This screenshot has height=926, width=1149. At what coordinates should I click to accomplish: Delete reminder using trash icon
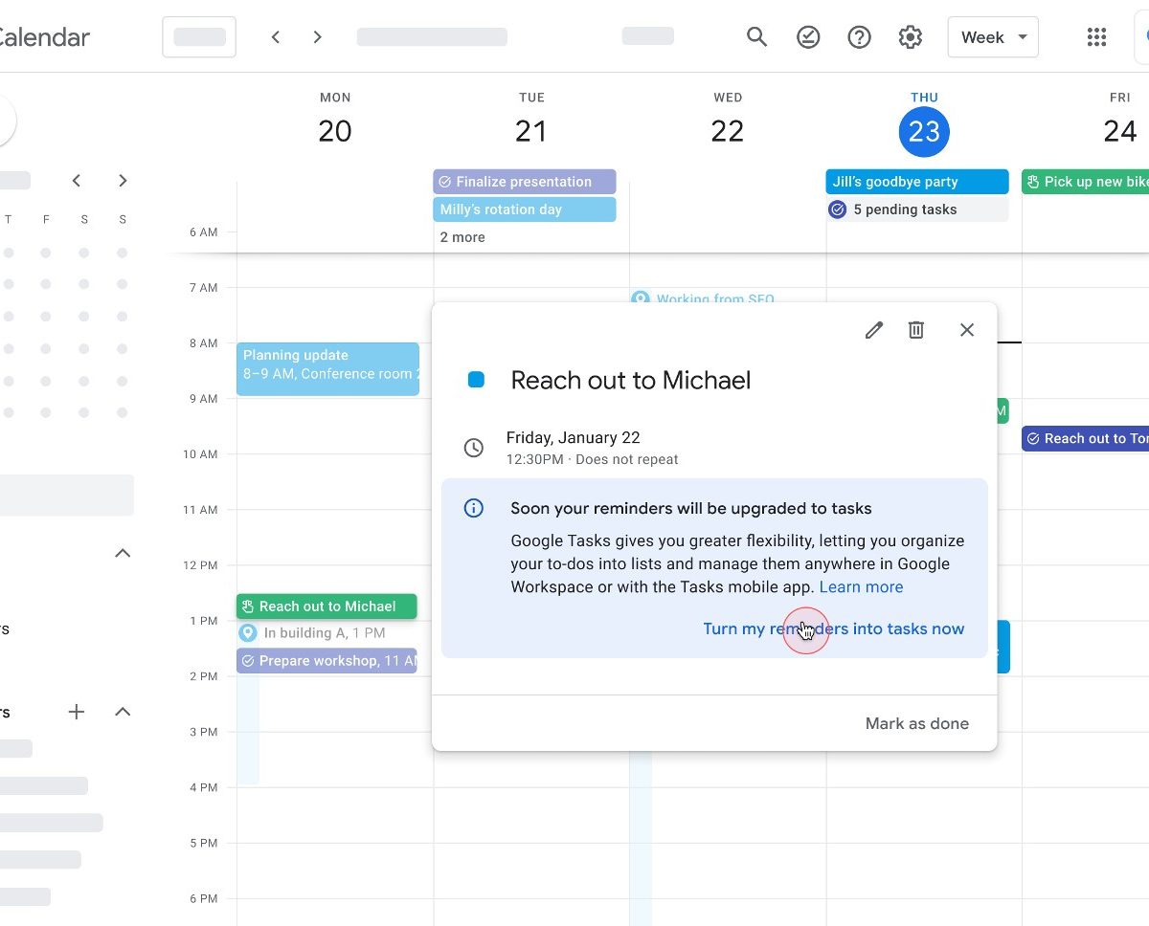pyautogui.click(x=916, y=330)
